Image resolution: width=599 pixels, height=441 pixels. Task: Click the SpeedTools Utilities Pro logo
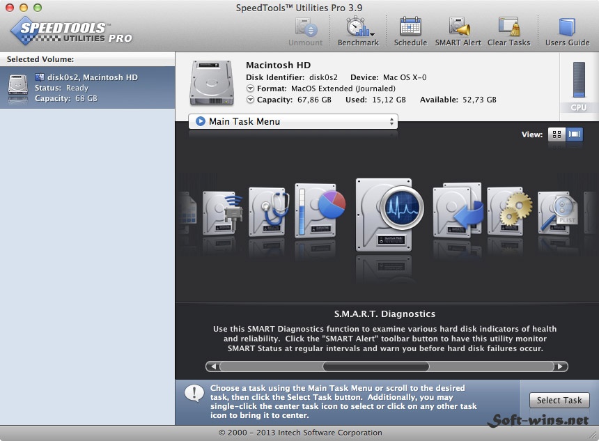coord(72,31)
